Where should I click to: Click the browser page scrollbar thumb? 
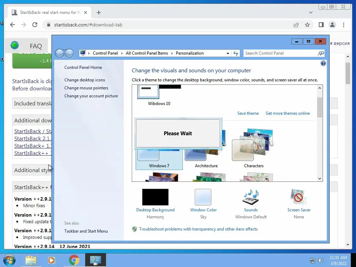click(x=348, y=73)
